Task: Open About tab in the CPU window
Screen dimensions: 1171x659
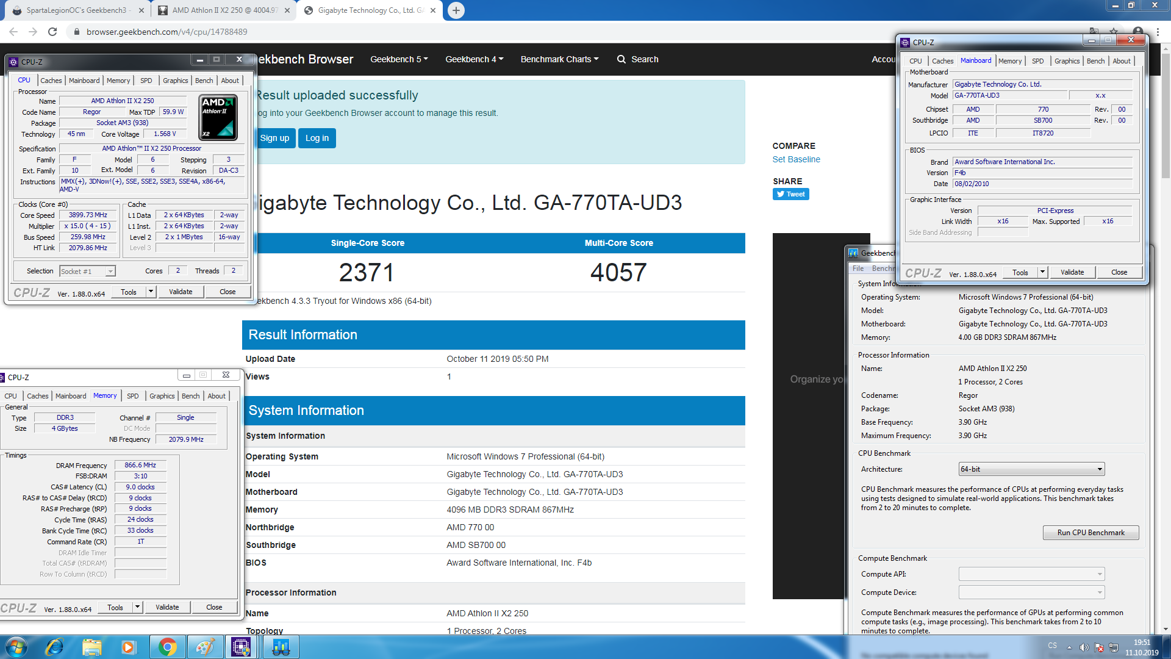Action: 230,81
